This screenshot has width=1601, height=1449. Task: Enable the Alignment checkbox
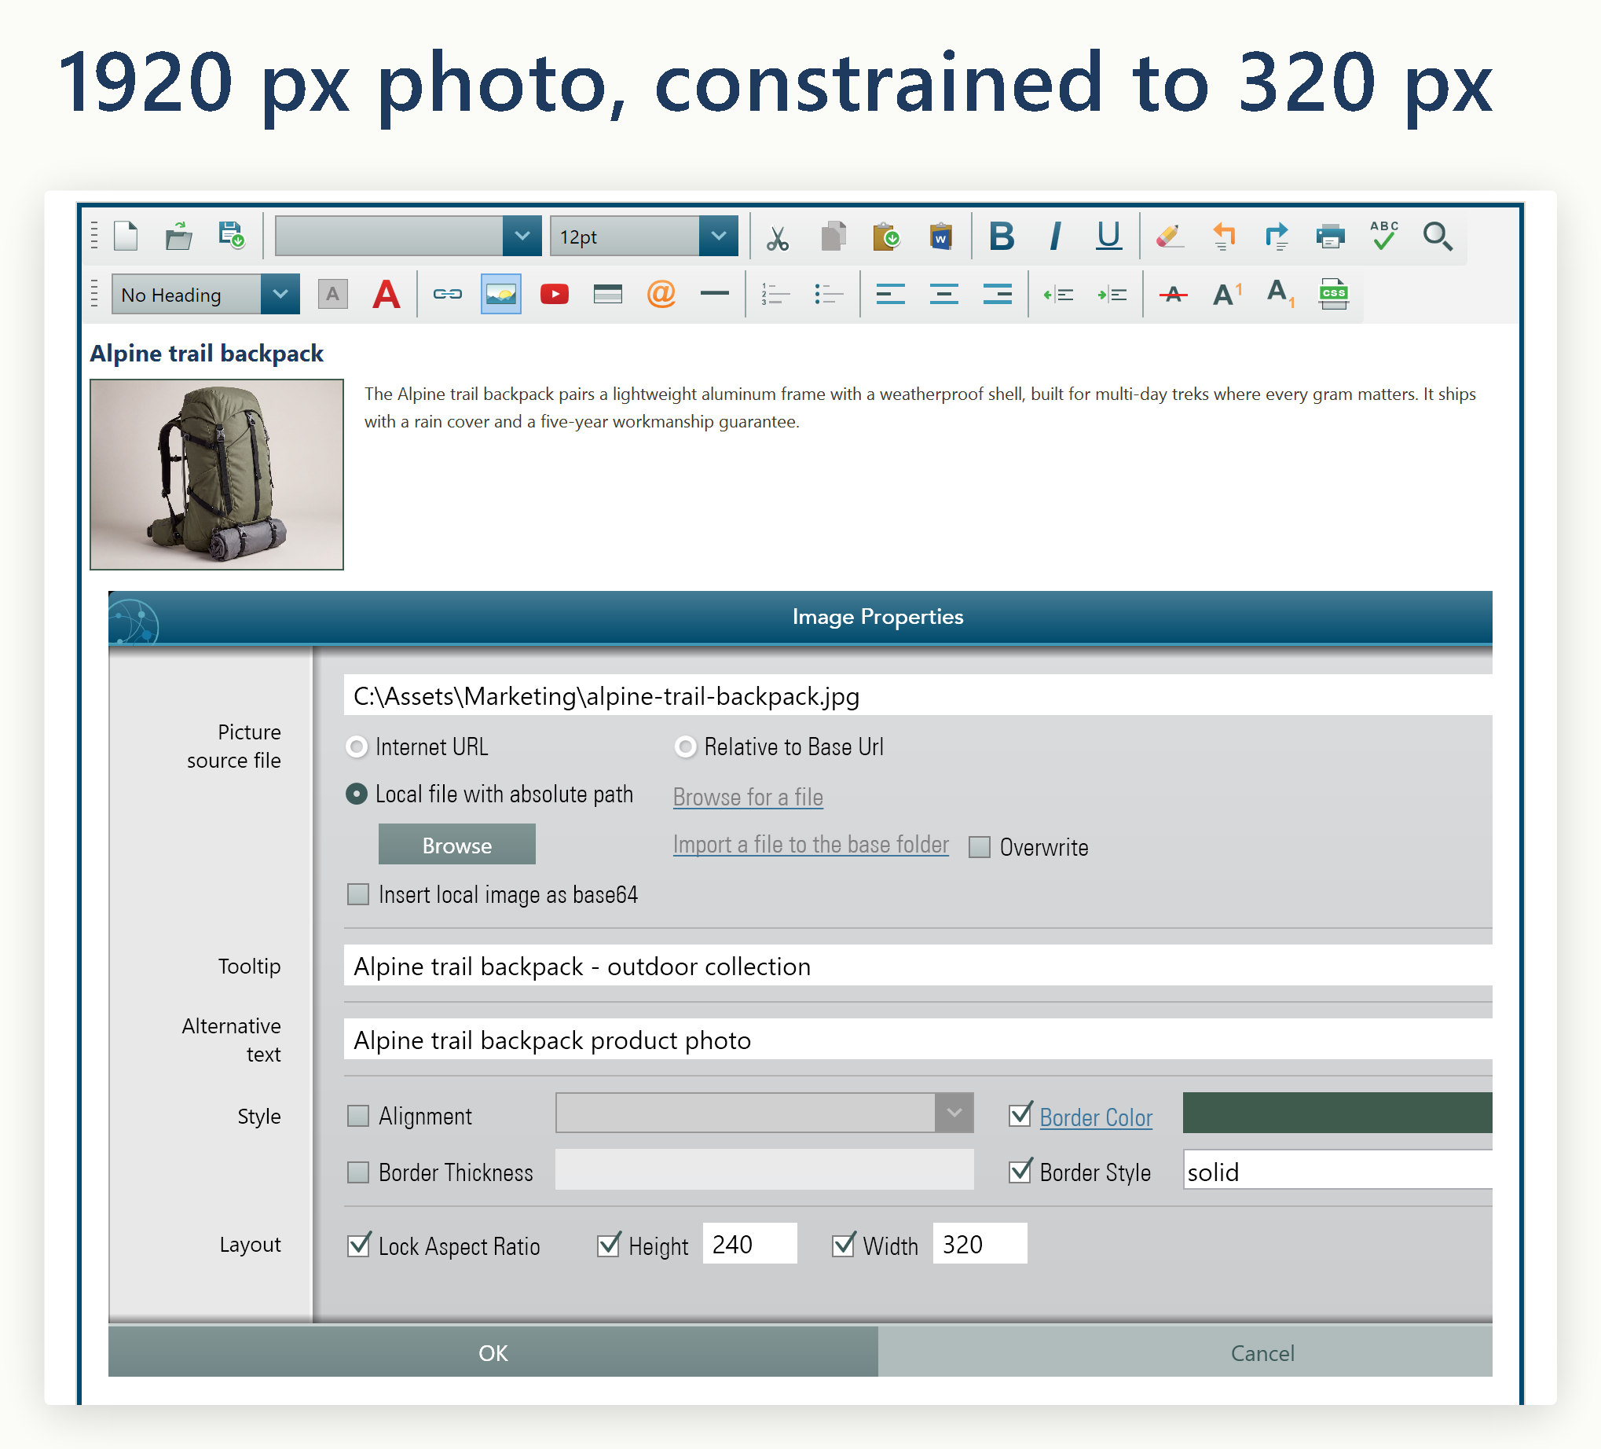tap(358, 1116)
